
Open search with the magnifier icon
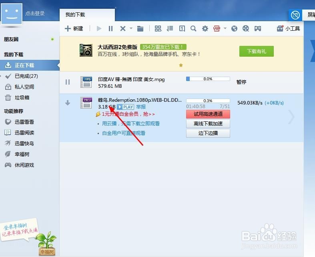193,28
